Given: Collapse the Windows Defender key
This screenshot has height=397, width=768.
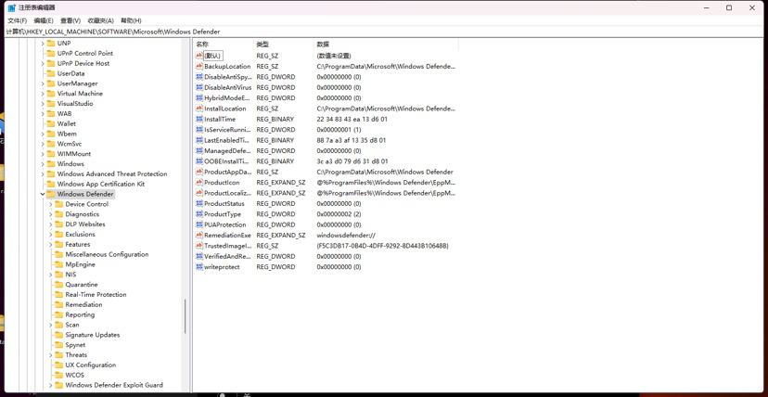Looking at the screenshot, I should 43,194.
